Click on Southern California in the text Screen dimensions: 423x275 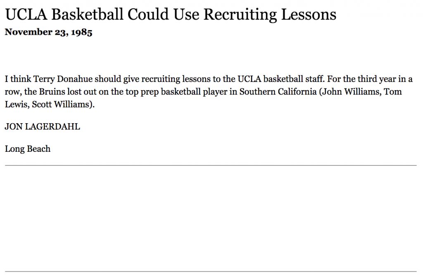coord(278,92)
